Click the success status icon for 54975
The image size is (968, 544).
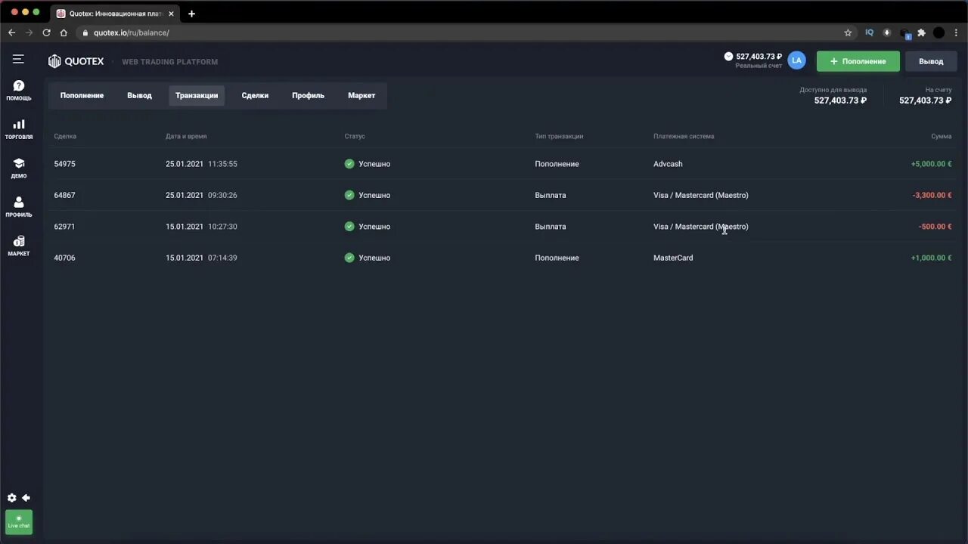coord(349,164)
